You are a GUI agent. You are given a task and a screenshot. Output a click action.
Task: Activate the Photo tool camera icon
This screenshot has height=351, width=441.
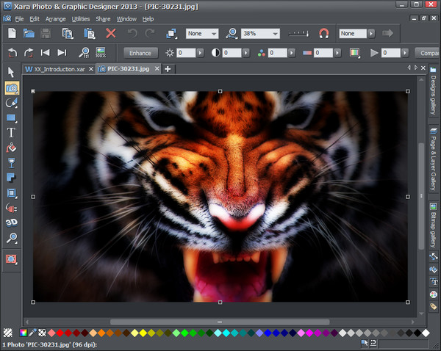coord(12,88)
